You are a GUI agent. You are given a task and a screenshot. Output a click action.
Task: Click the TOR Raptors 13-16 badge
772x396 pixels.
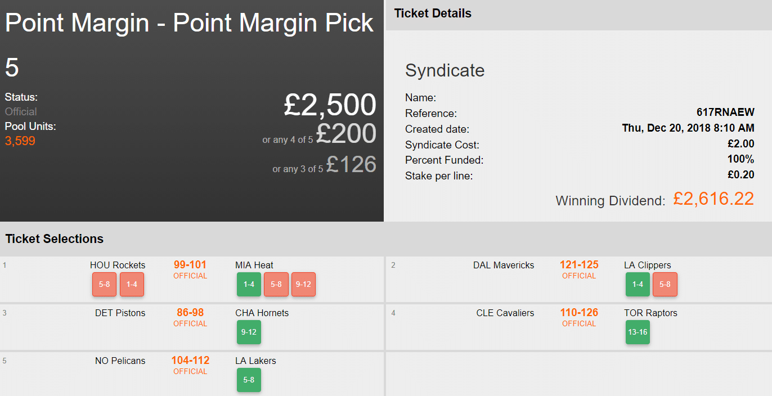[x=638, y=332]
